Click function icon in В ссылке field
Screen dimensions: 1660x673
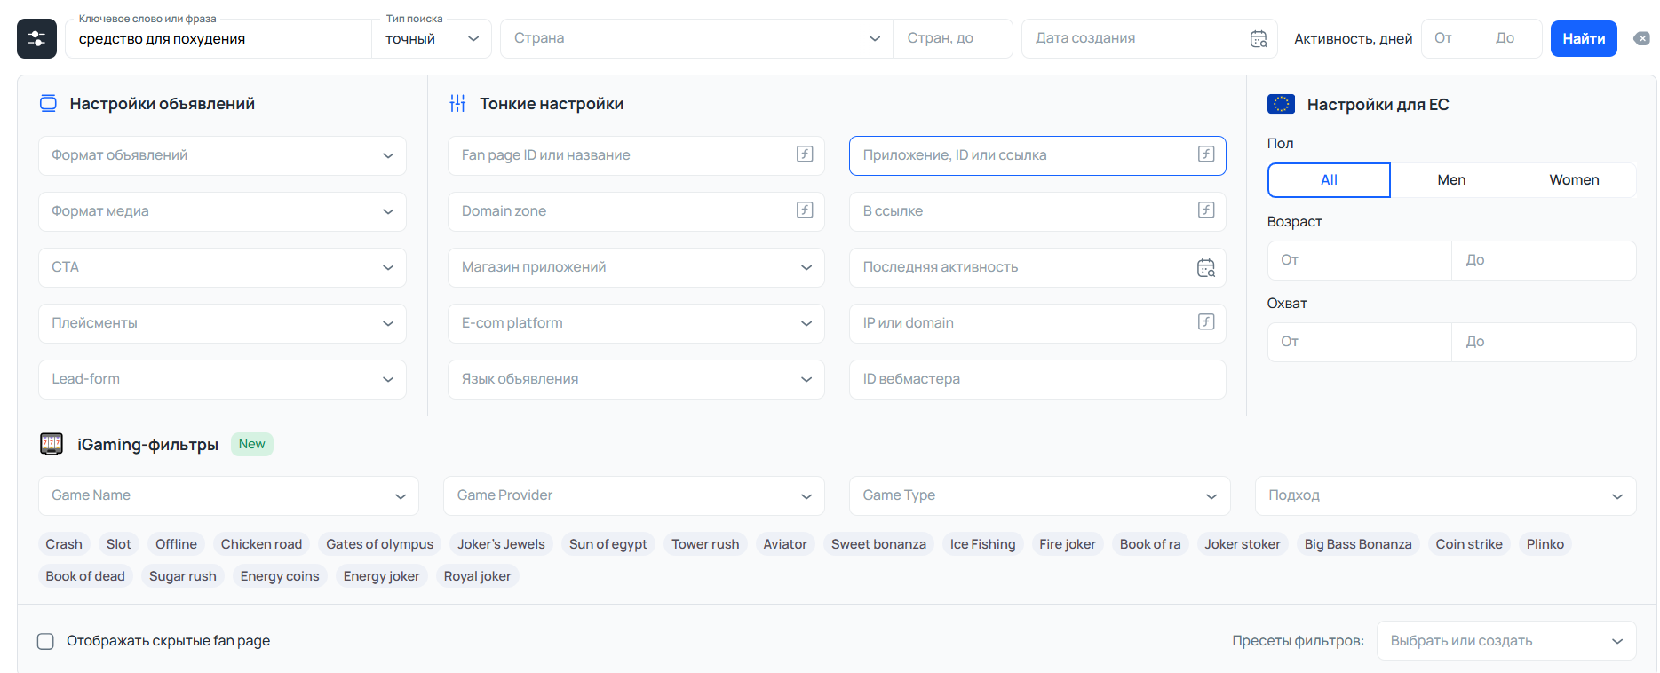pos(1206,210)
